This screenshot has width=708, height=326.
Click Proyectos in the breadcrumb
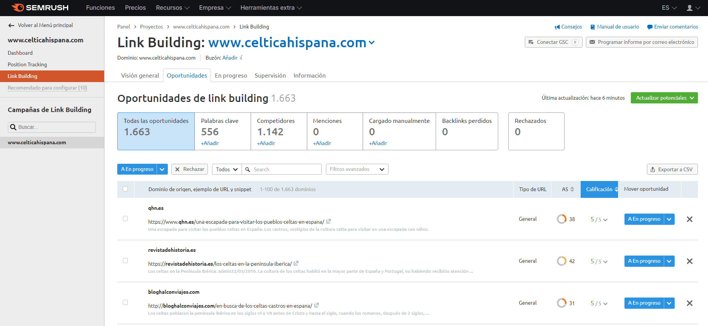pos(151,27)
